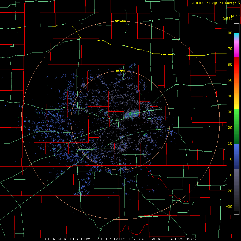Click the 0 dBZ legend value
Image resolution: width=241 pixels, height=241 pixels.
click(231, 159)
